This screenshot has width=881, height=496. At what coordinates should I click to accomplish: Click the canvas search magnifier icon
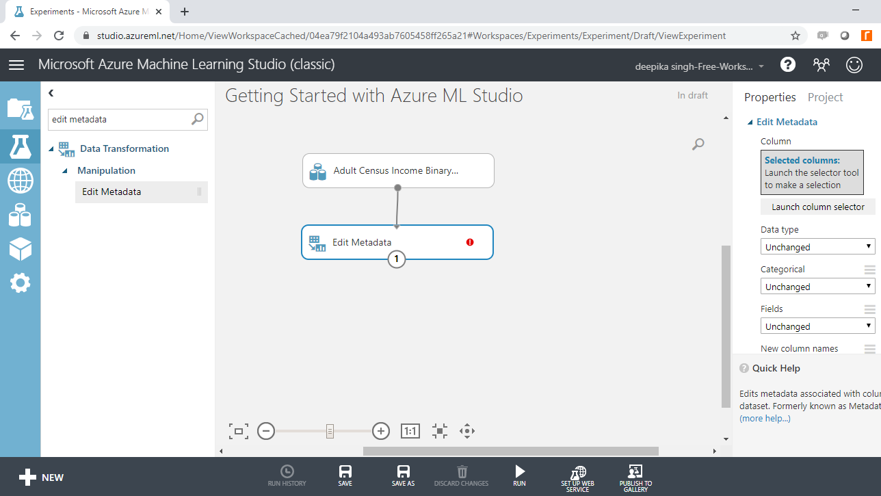(x=698, y=144)
